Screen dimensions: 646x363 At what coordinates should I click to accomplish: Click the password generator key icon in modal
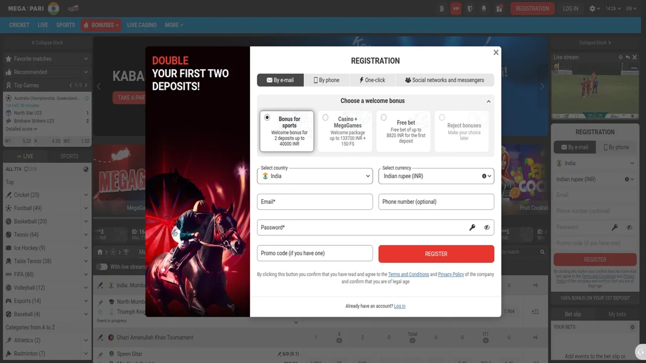click(472, 227)
